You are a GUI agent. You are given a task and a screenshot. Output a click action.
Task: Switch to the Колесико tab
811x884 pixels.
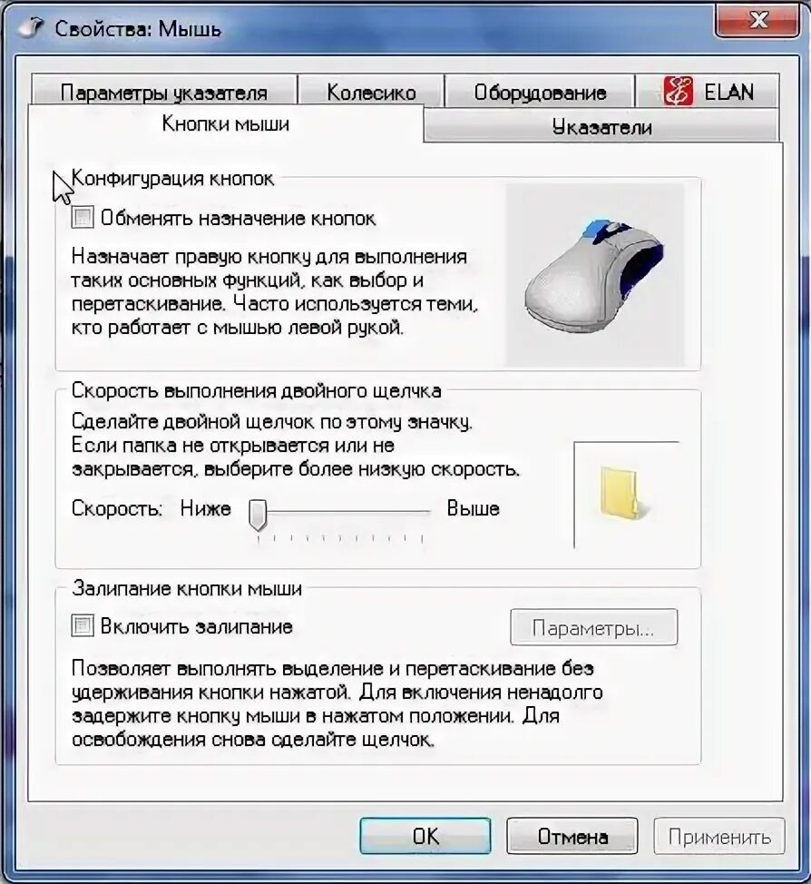tap(371, 92)
